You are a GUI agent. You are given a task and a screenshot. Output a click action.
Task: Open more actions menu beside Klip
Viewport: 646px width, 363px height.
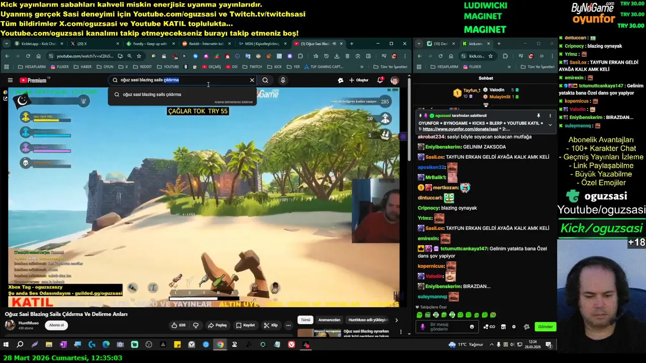[x=289, y=325]
